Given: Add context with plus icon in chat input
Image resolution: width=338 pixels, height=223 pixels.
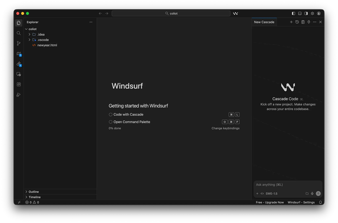Looking at the screenshot, I should click(257, 193).
